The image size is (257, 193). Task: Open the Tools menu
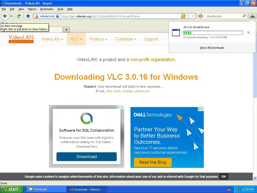(60, 9)
